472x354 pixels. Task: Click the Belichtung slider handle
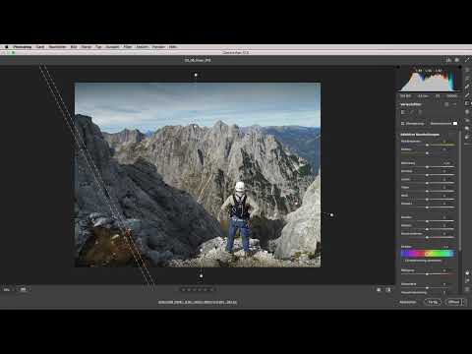[427, 167]
